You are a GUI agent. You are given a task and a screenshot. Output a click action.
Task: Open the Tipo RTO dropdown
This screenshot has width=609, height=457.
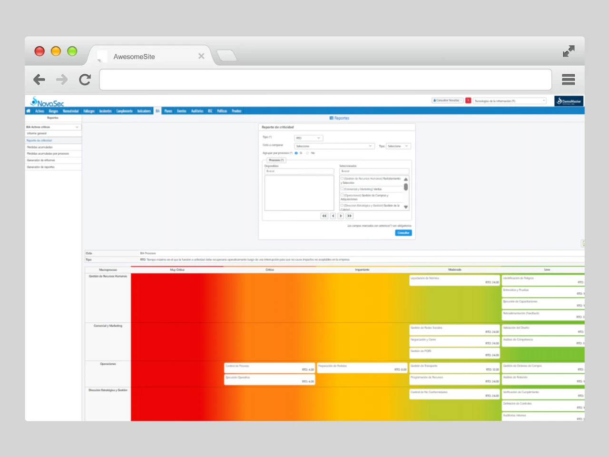308,138
